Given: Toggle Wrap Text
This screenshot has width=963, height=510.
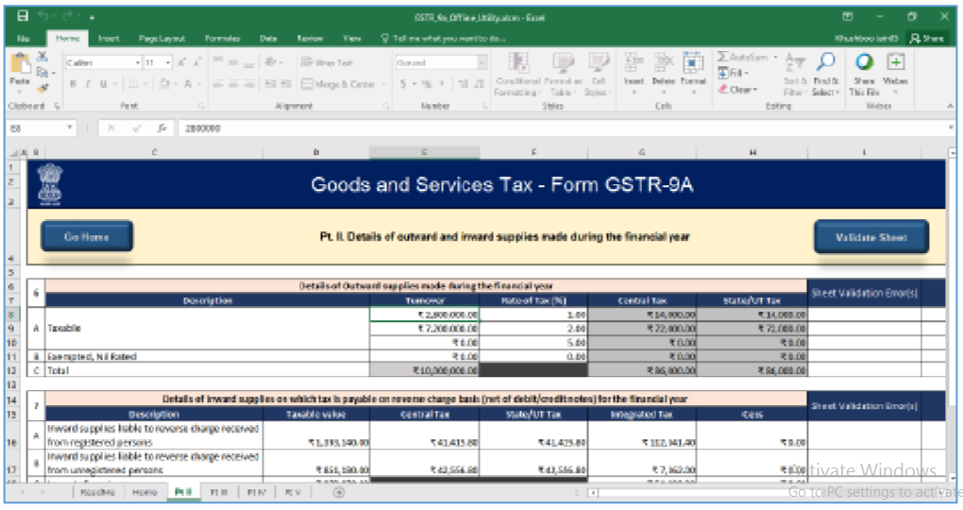Looking at the screenshot, I should tap(327, 62).
